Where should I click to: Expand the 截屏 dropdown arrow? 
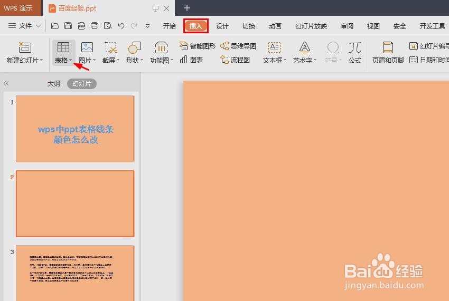118,60
